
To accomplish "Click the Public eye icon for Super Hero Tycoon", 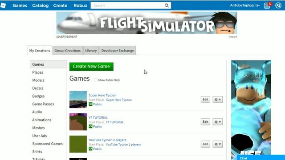I will pyautogui.click(x=90, y=104).
